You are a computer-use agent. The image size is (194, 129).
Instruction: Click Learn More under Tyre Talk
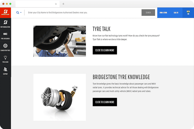click(105, 50)
